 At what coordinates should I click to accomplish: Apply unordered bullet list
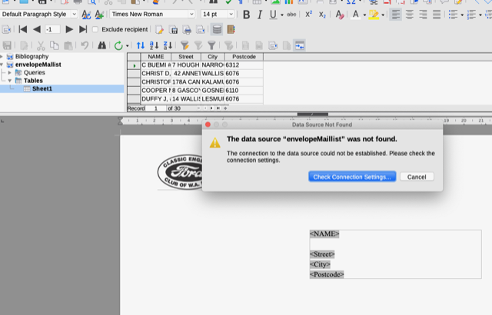[453, 15]
